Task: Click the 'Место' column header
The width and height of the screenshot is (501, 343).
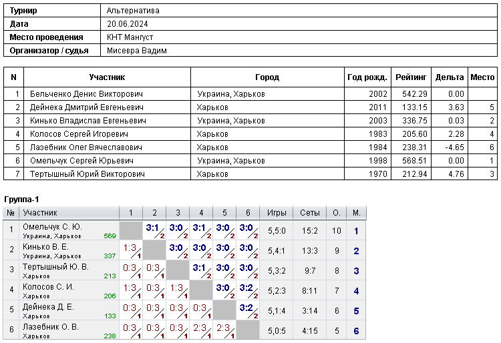Action: (482, 77)
